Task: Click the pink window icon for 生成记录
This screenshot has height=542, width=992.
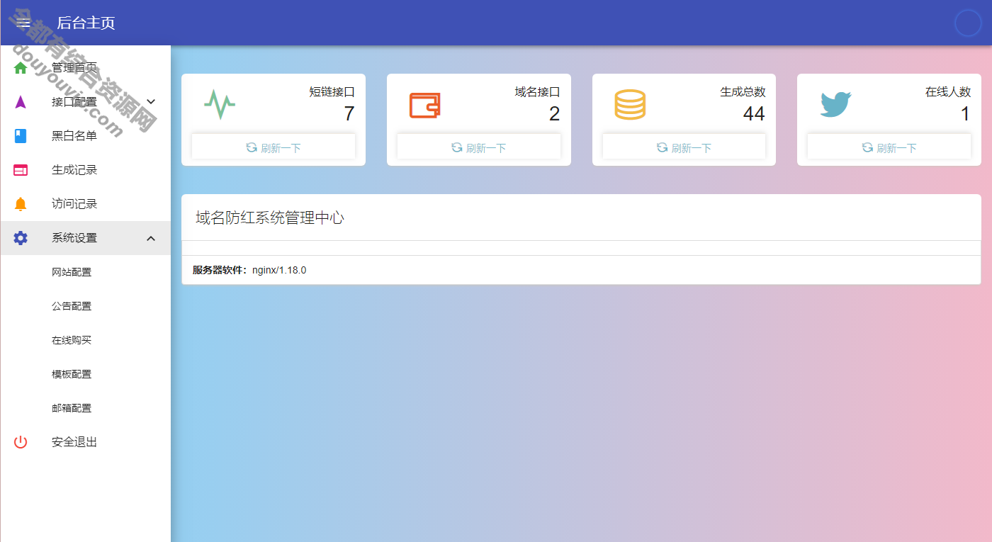Action: [x=21, y=170]
